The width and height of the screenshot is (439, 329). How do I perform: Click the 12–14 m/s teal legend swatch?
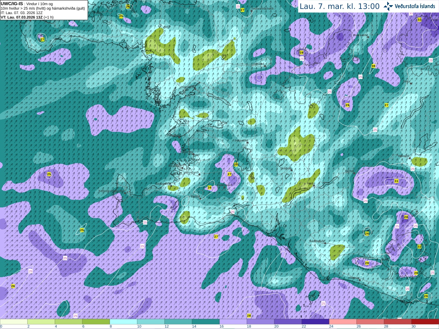click(x=178, y=322)
